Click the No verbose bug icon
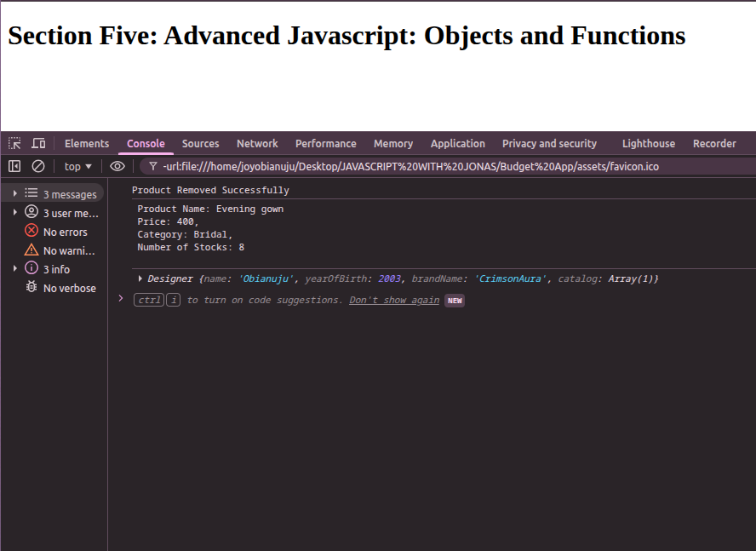756x551 pixels. click(x=31, y=288)
